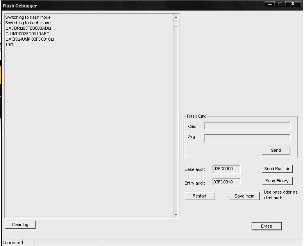Click the Flash Debugger title text
The height and width of the screenshot is (246, 304).
coord(20,6)
